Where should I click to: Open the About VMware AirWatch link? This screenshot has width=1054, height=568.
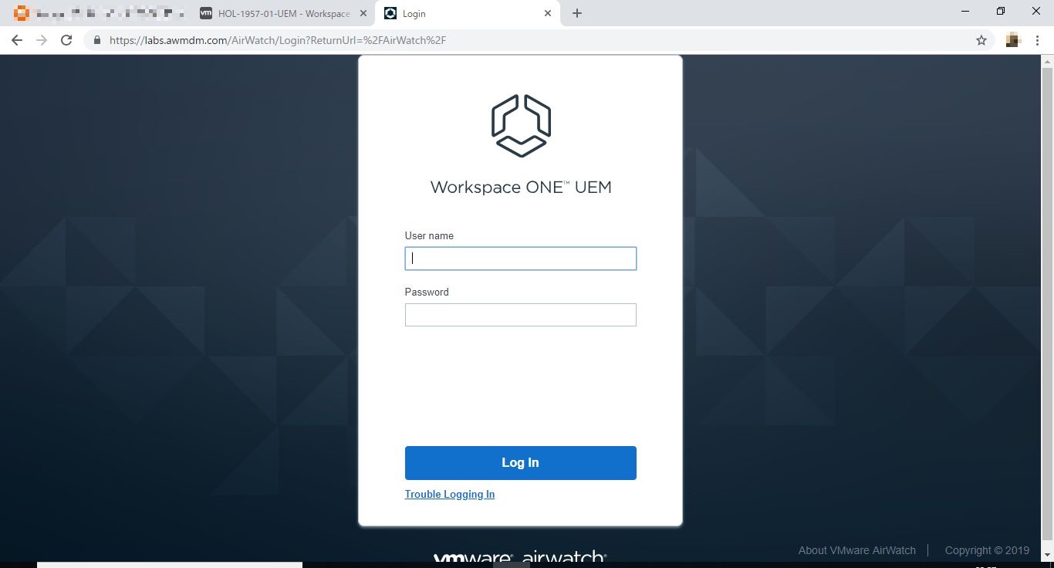point(856,550)
